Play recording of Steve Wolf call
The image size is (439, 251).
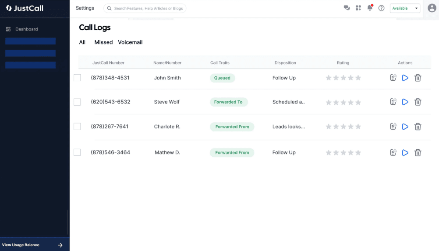click(405, 102)
